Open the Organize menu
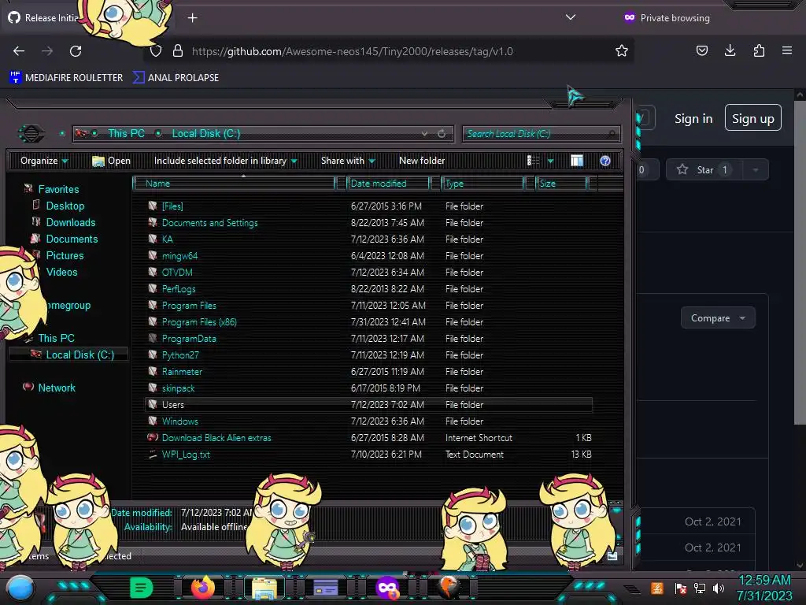The width and height of the screenshot is (806, 605). [x=44, y=161]
